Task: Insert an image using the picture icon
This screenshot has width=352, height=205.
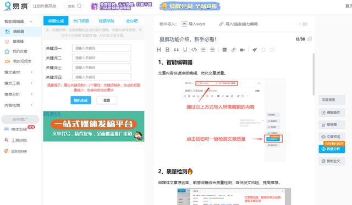Action: tap(224, 50)
